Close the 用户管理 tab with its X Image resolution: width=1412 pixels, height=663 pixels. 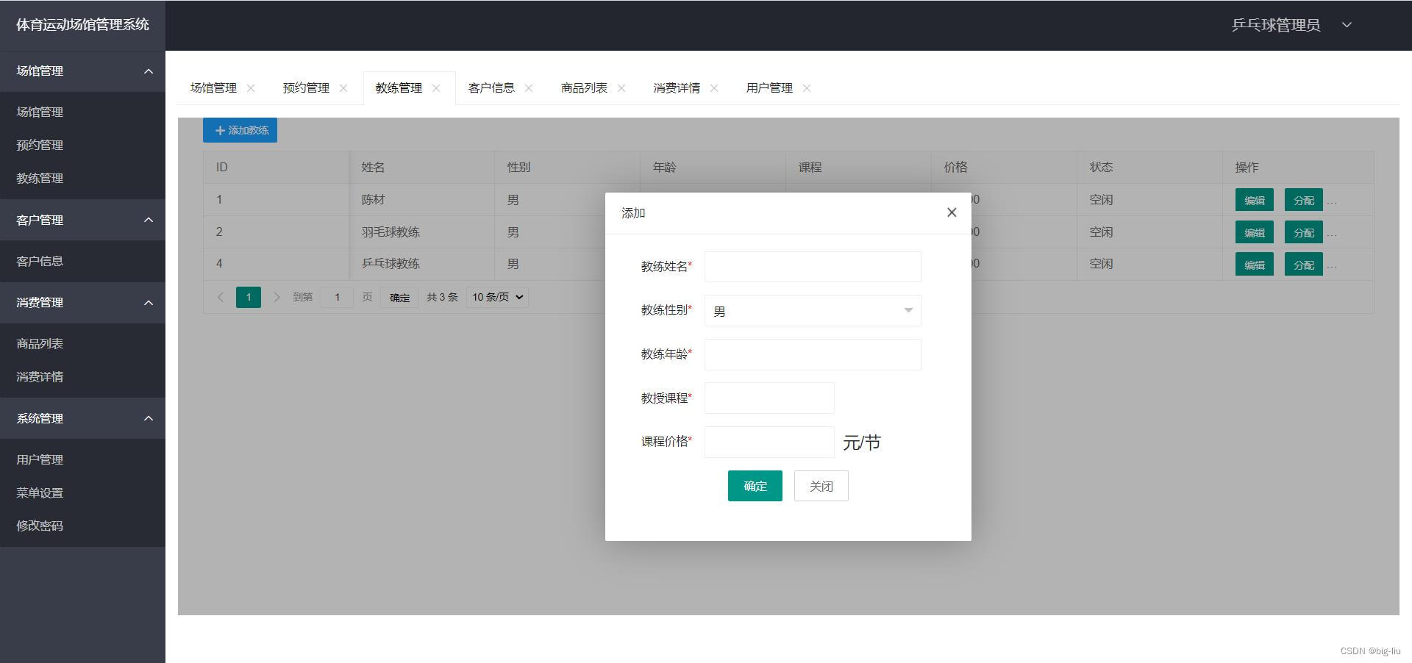tap(807, 88)
